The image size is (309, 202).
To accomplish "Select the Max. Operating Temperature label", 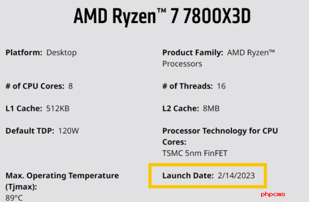I will point(62,181).
